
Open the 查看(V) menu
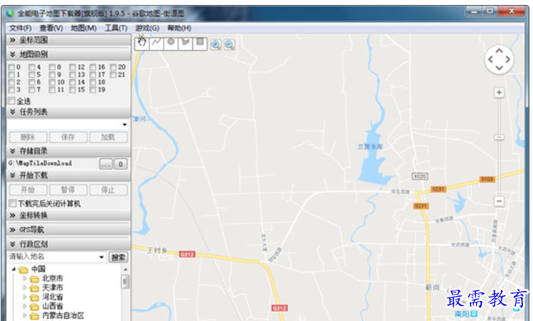click(51, 28)
